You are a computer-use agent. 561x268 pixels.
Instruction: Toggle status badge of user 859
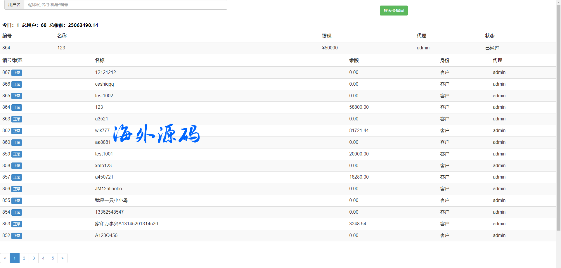pos(17,154)
